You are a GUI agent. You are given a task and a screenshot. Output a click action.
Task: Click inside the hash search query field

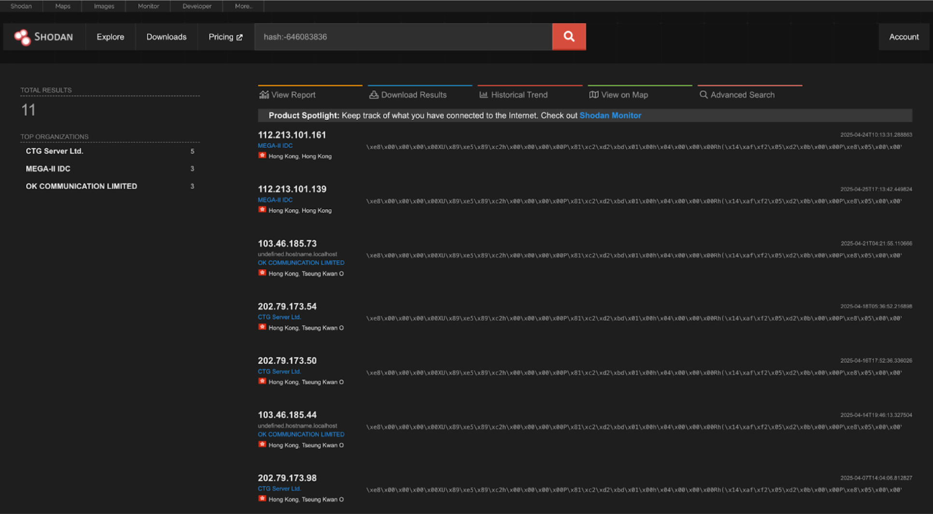coord(403,37)
